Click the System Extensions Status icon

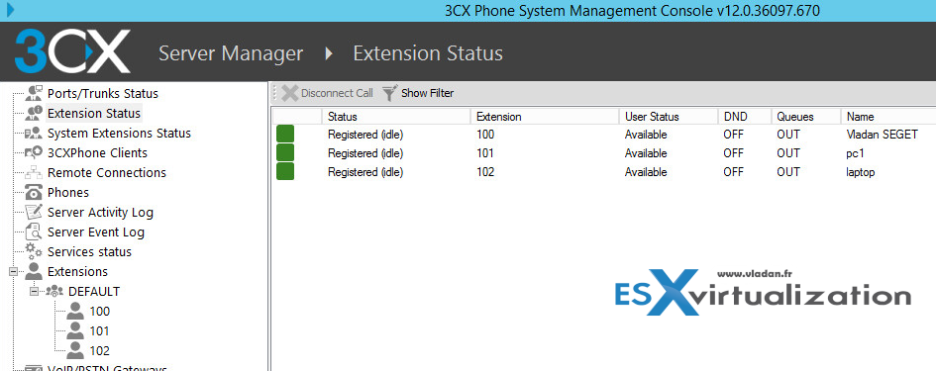pos(34,133)
